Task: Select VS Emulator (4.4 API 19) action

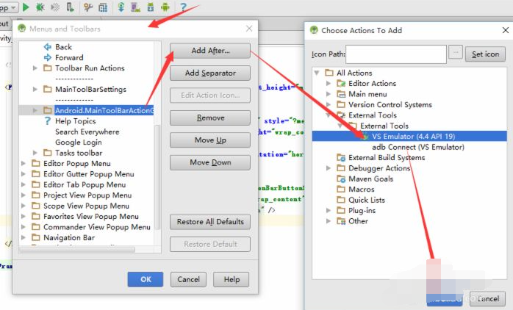Action: [409, 137]
